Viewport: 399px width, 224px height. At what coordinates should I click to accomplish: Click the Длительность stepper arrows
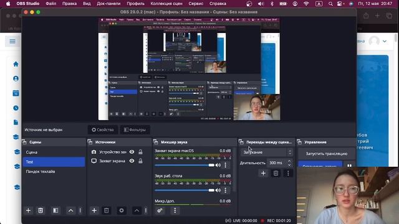pos(289,163)
